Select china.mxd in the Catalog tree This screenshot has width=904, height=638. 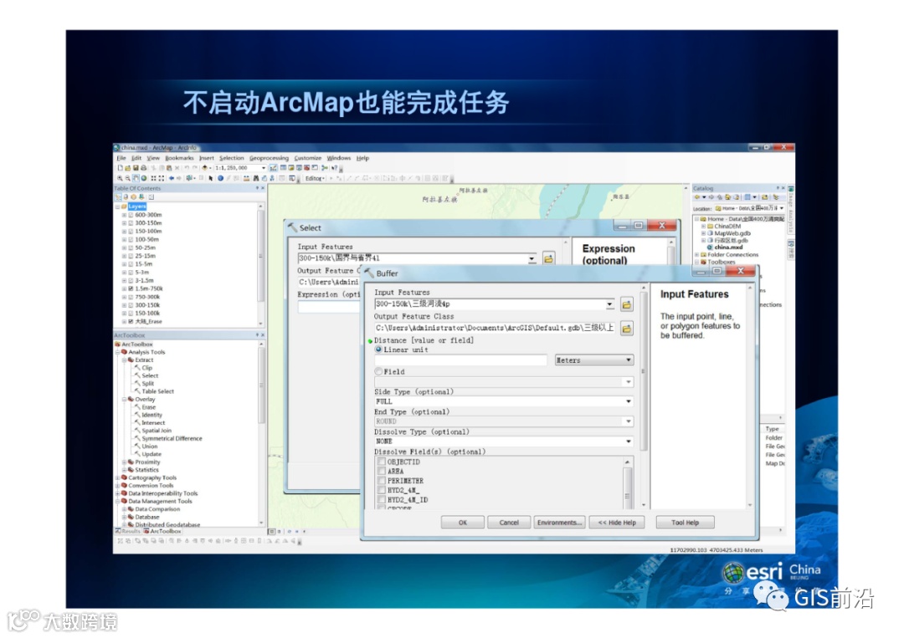(724, 248)
